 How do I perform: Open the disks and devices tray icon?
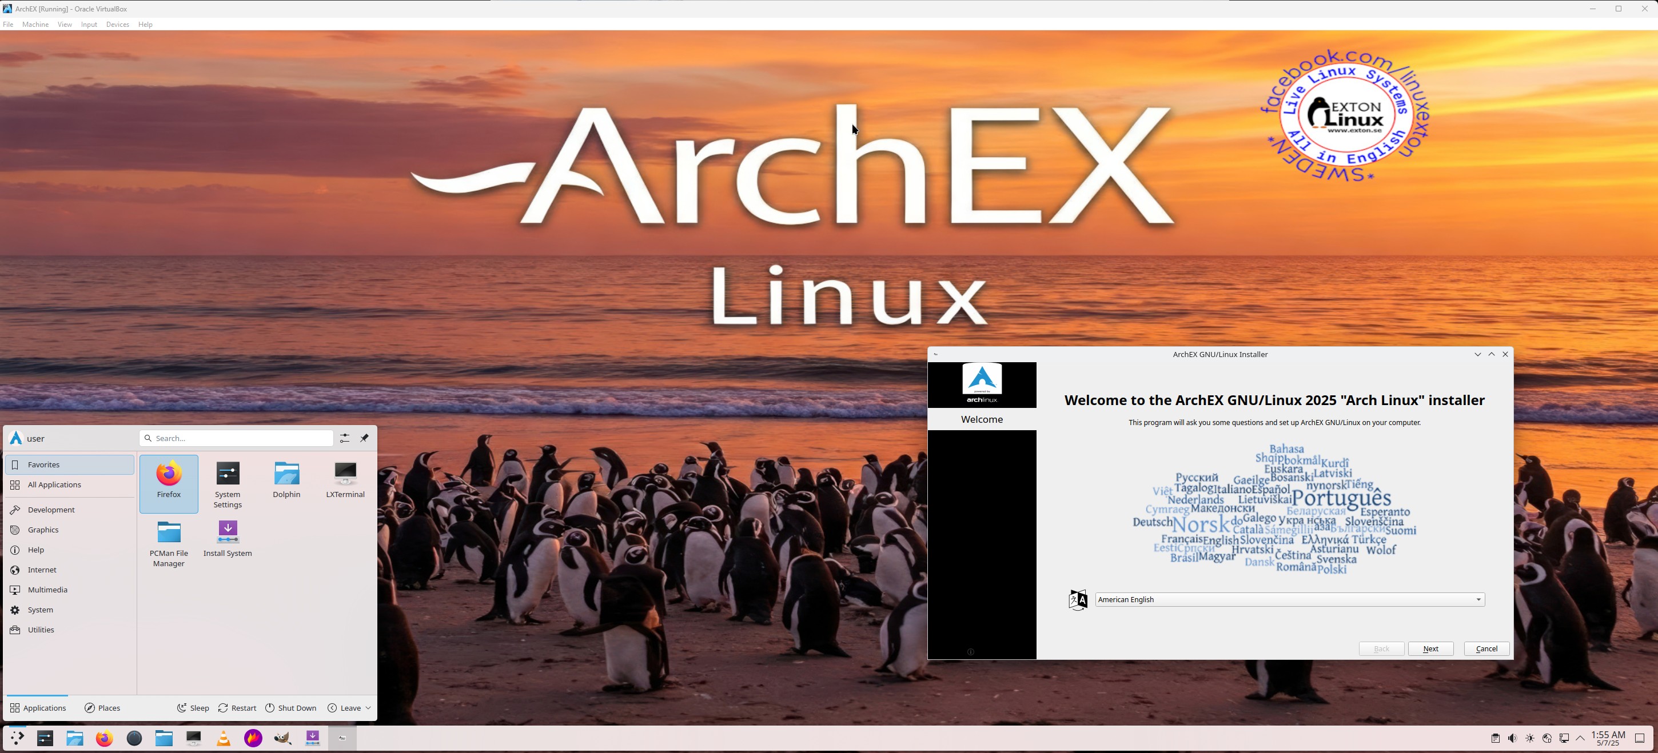click(x=1547, y=738)
